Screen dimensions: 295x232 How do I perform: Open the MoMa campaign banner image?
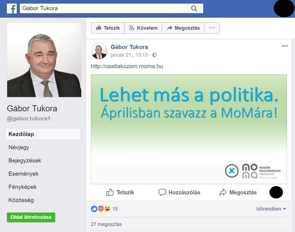coord(189,129)
